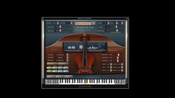Viewport: 175px width, 98px height.
Task: Click the Brightness stepper beside 0.50
Action: (122, 70)
